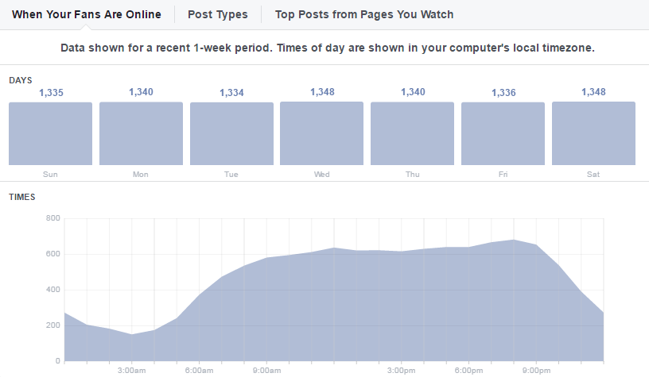Click the 800 label on the y-axis
Viewport: 649px width, 377px height.
(52, 218)
